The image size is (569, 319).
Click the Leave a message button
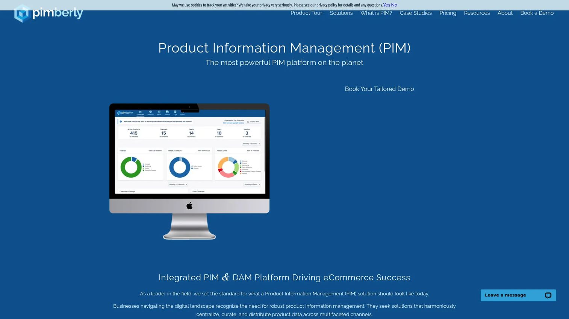[x=518, y=295]
